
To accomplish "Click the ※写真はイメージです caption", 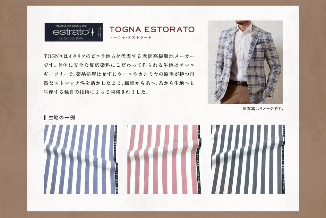I will click(263, 109).
